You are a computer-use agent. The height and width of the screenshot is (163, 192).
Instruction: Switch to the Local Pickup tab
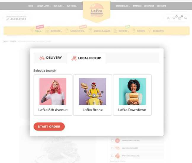pos(86,58)
